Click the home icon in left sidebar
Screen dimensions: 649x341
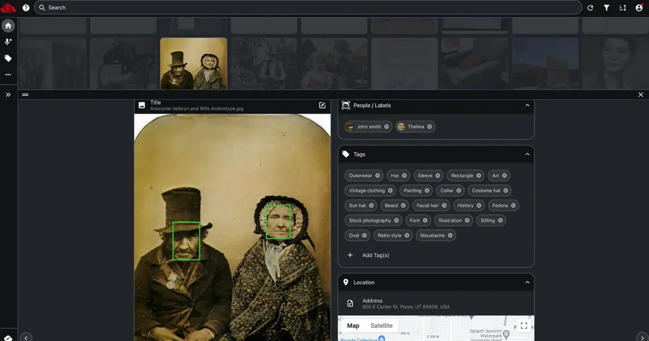8,26
